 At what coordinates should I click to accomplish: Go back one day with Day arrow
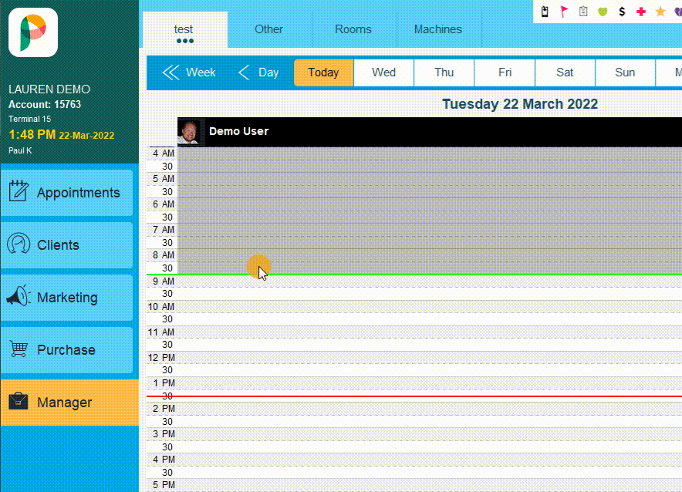tap(258, 72)
